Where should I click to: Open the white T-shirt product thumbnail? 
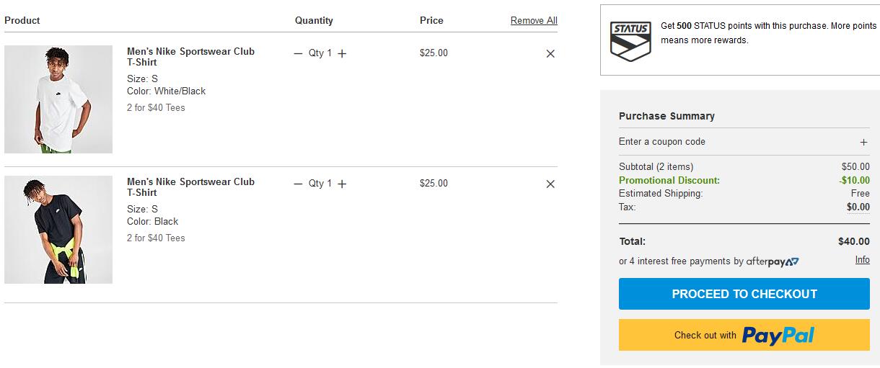coord(58,99)
